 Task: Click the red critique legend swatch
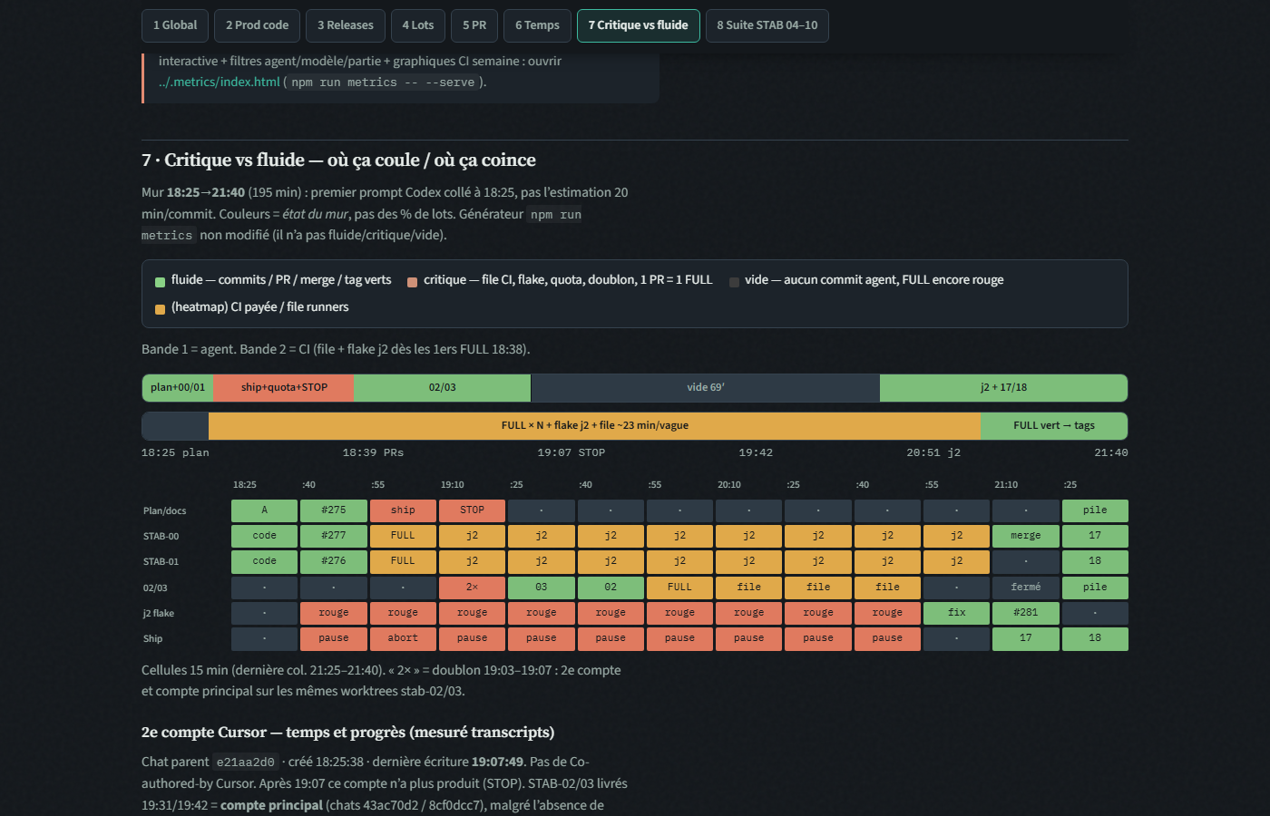412,282
